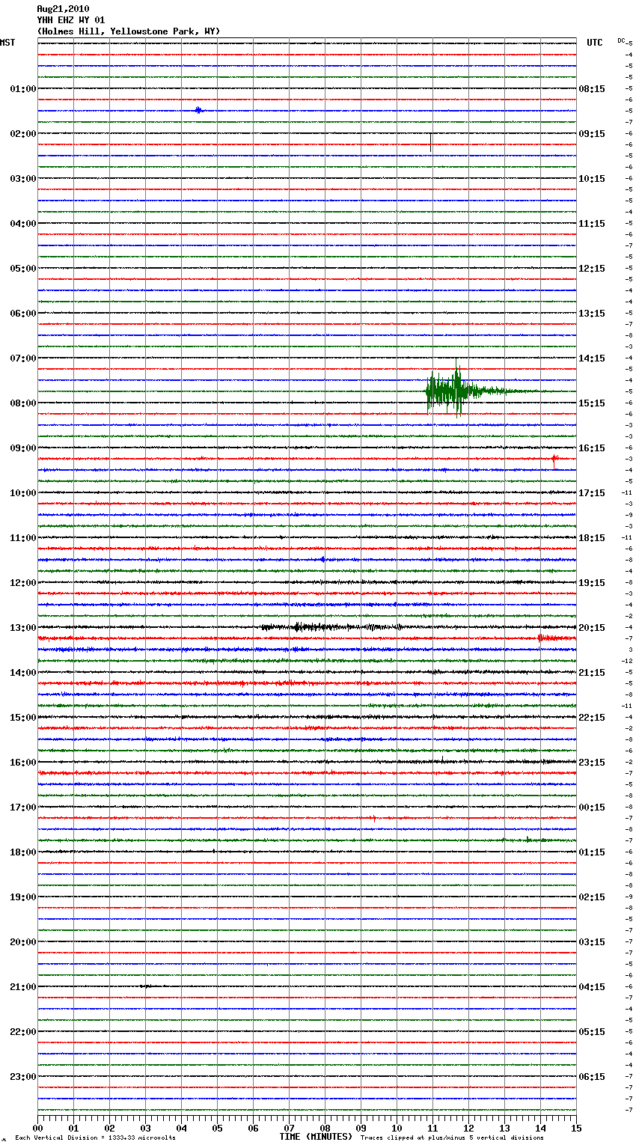636x1148 pixels.
Task: Click the "19:00" MST hour label
Action: click(23, 897)
